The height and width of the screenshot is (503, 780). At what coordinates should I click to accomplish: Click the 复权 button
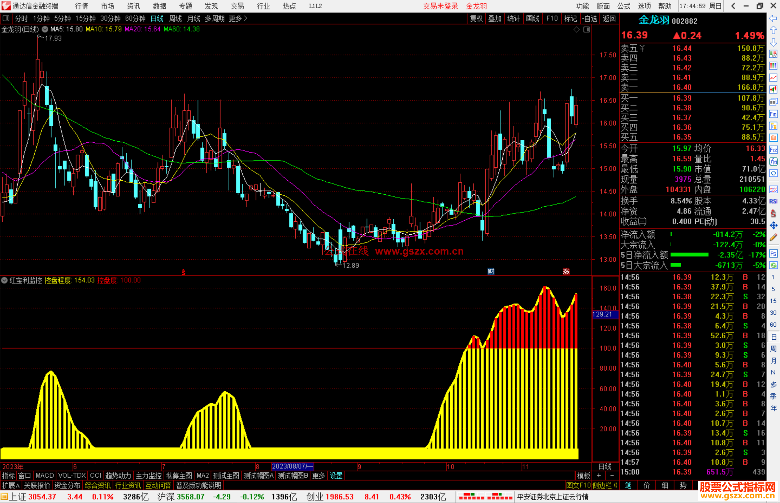[x=476, y=18]
